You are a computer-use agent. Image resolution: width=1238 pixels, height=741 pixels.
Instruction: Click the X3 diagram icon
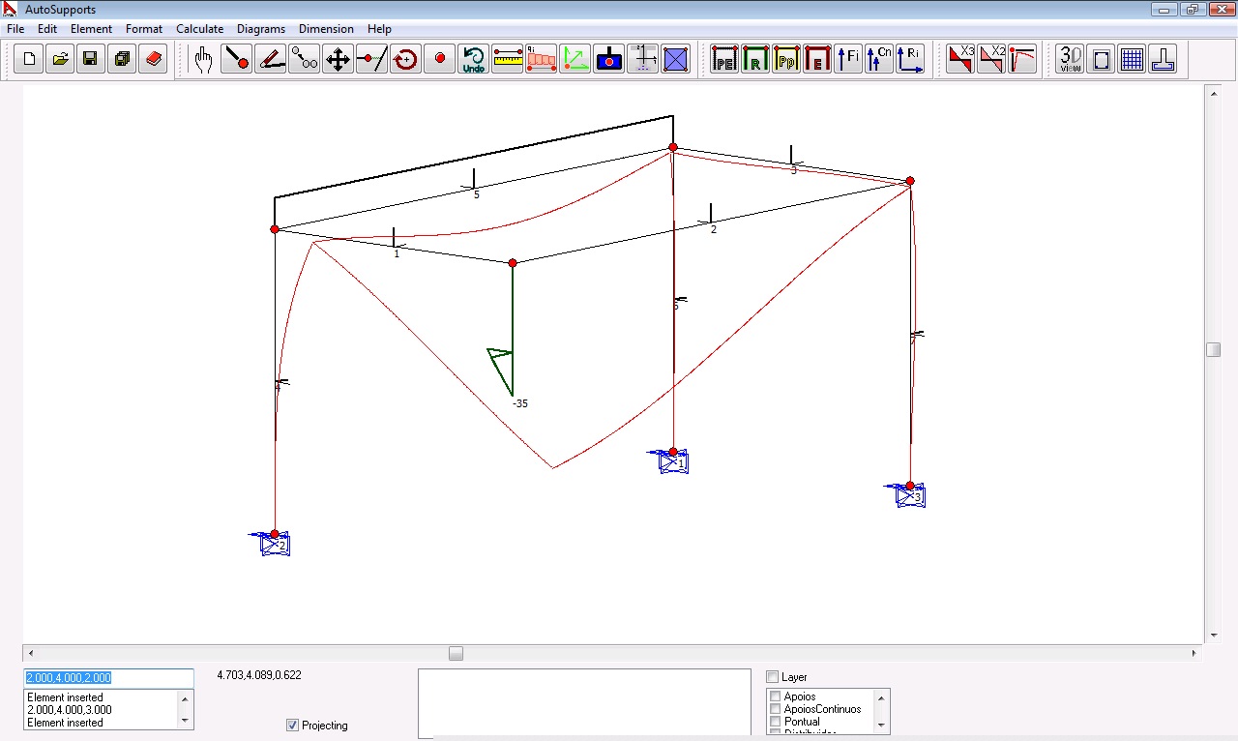[x=960, y=60]
